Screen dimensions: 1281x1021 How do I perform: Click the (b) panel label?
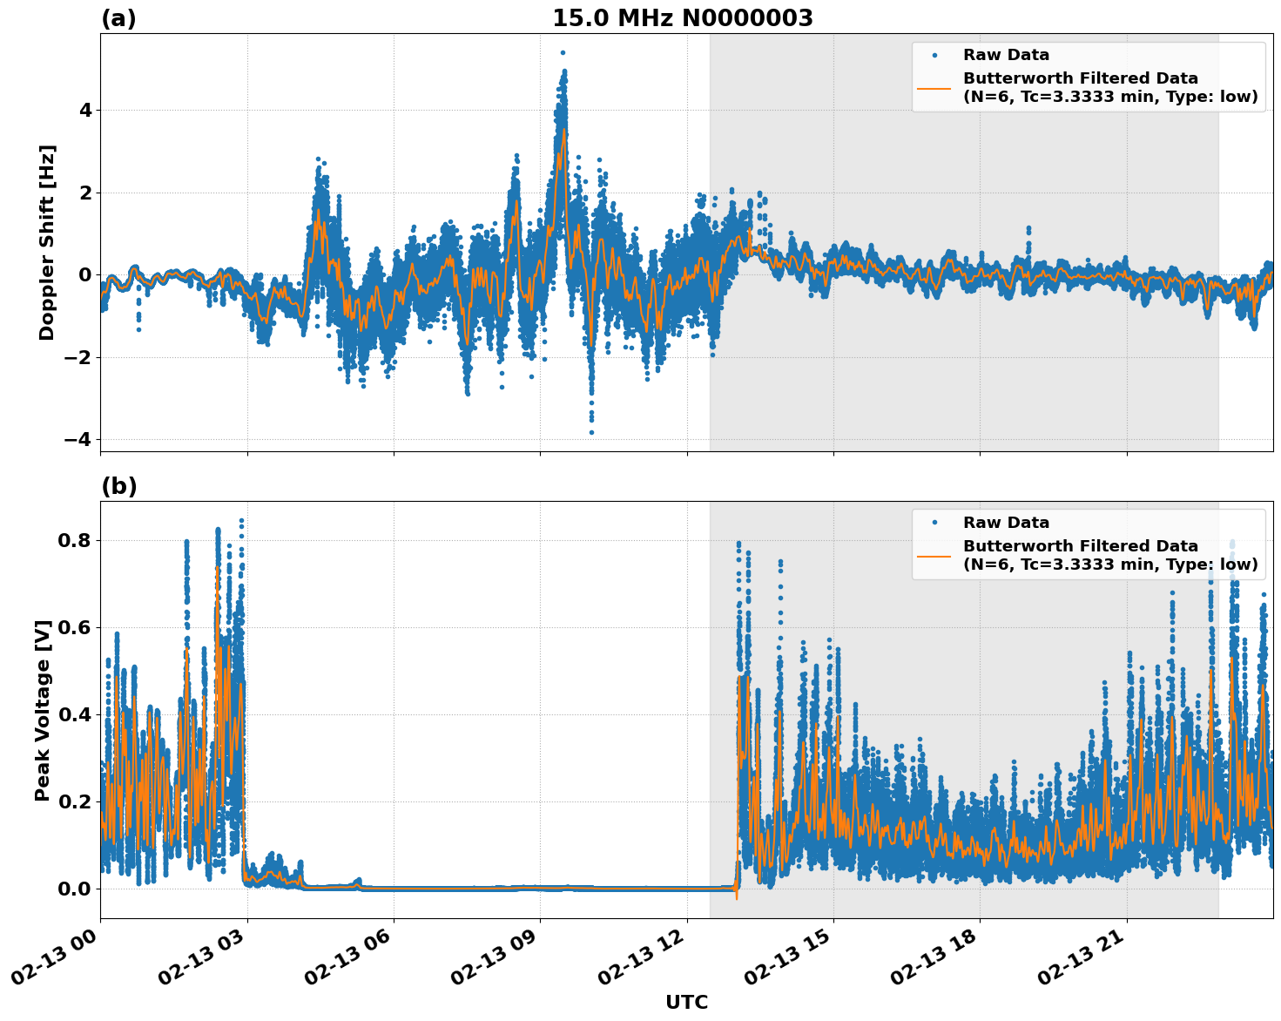pos(118,486)
